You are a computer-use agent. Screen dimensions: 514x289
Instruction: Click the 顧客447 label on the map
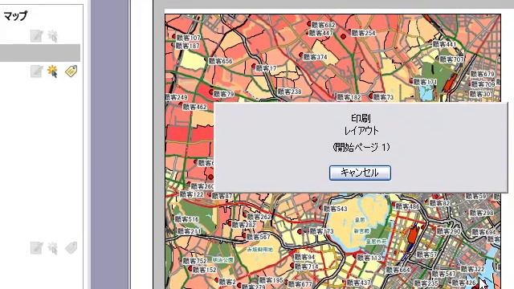pyautogui.click(x=321, y=33)
